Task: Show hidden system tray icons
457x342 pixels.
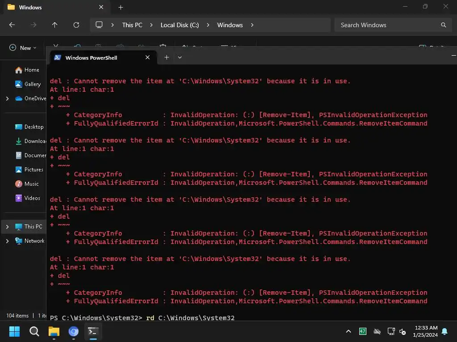Action: (349, 331)
